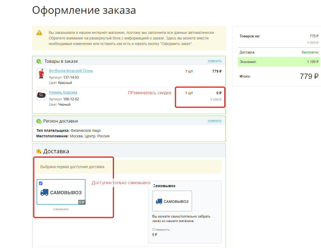Click the Самовывоз caption under the delivery tile
This screenshot has height=248, width=321.
[61, 209]
